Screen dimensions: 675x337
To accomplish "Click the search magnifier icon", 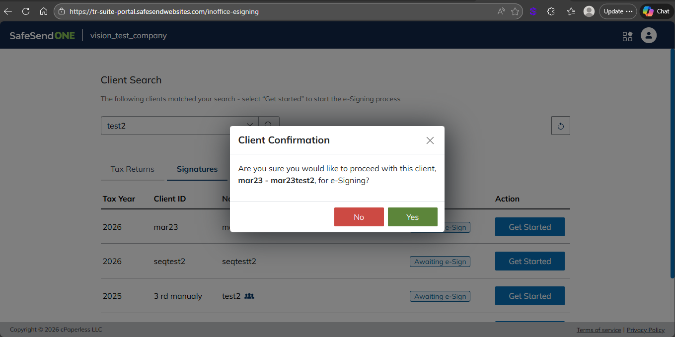I will pyautogui.click(x=269, y=126).
